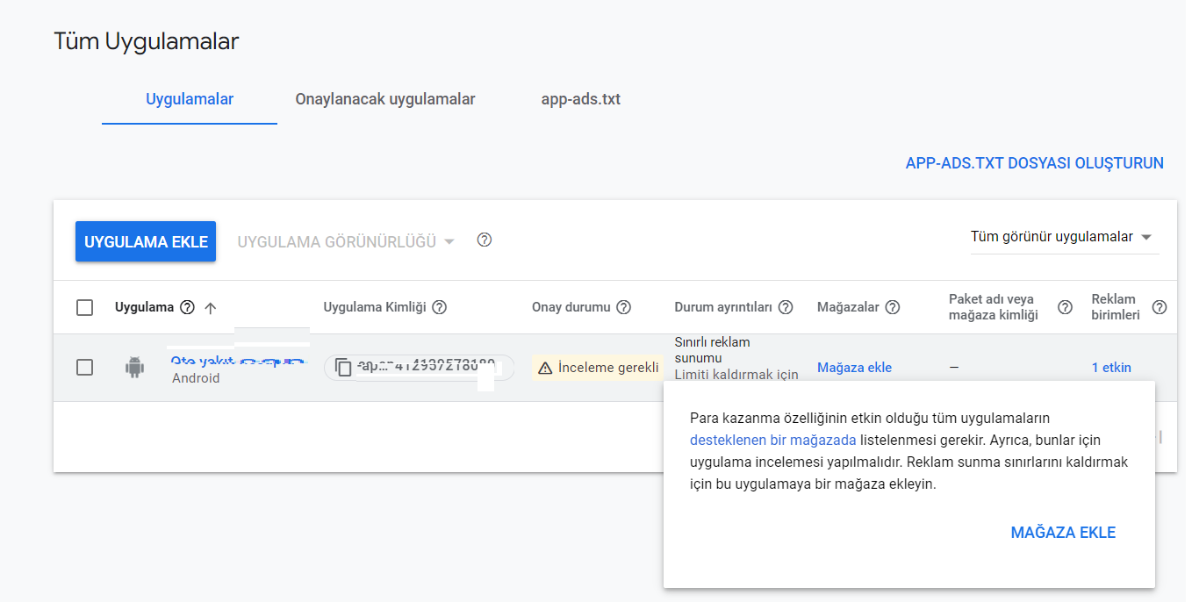The width and height of the screenshot is (1192, 602).
Task: Click help icon beside Durum ayrıntıları
Action: (786, 307)
